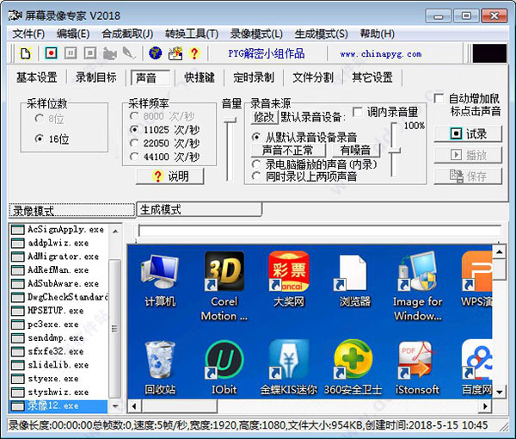516x439 pixels.
Task: Click preview horizontal scroll right arrow
Action: [486, 406]
